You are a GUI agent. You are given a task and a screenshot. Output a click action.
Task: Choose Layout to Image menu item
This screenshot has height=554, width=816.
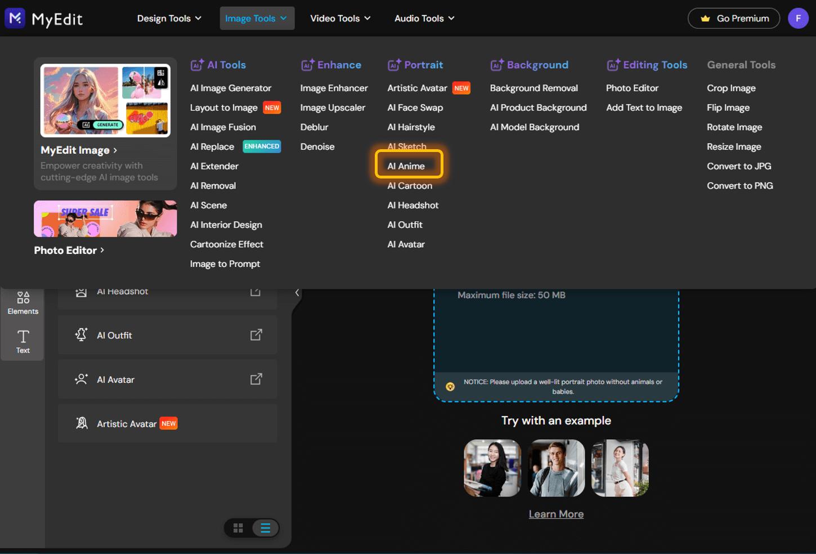coord(224,108)
